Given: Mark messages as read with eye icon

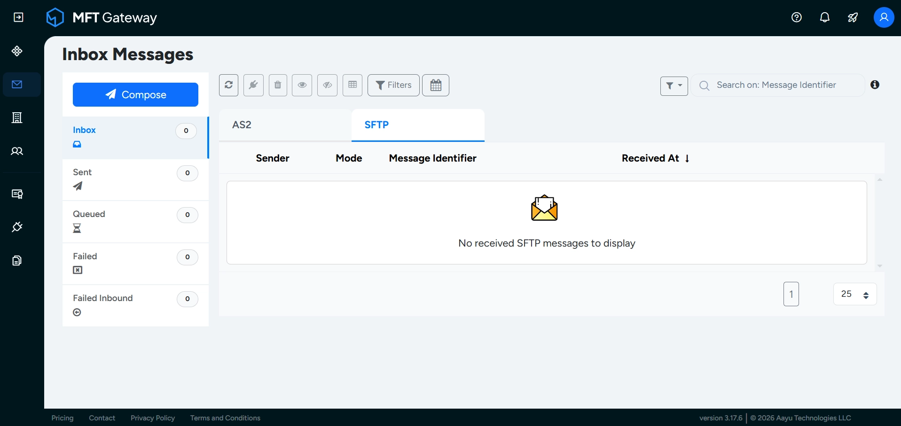Looking at the screenshot, I should coord(302,85).
